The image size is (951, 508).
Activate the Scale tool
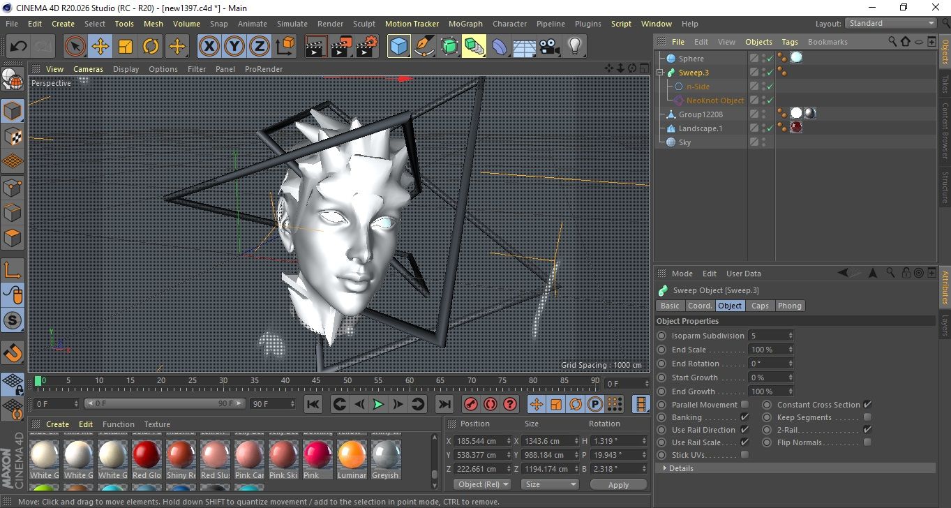click(x=126, y=47)
